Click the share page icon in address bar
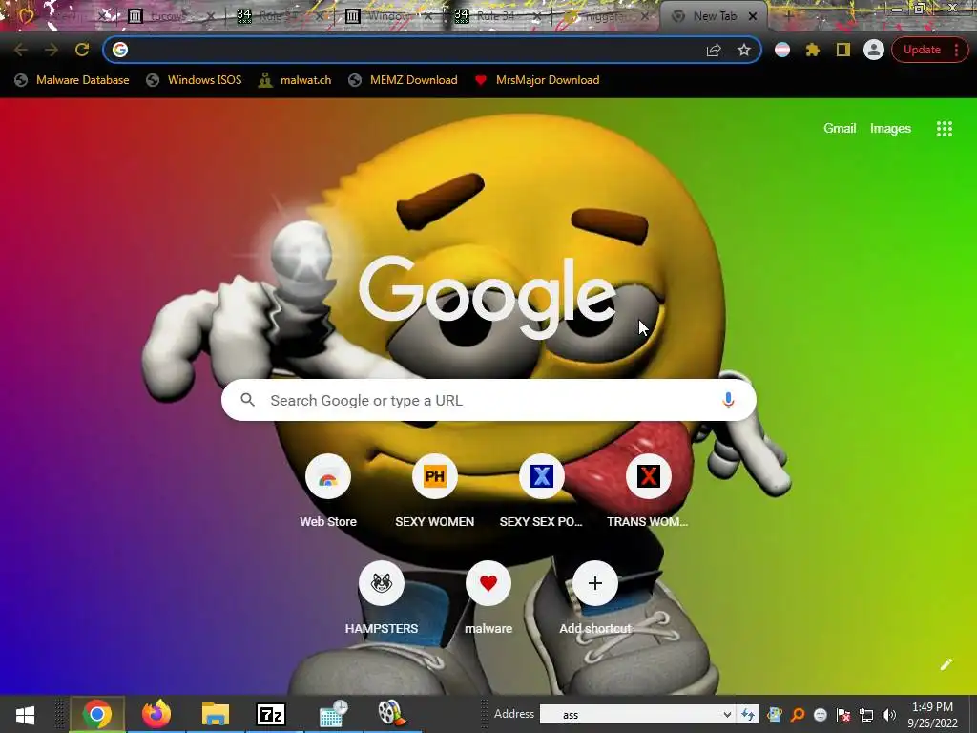Screen dimensions: 977x733 714,50
